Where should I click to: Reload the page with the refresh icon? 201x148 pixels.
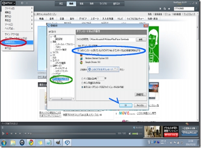pos(164,9)
